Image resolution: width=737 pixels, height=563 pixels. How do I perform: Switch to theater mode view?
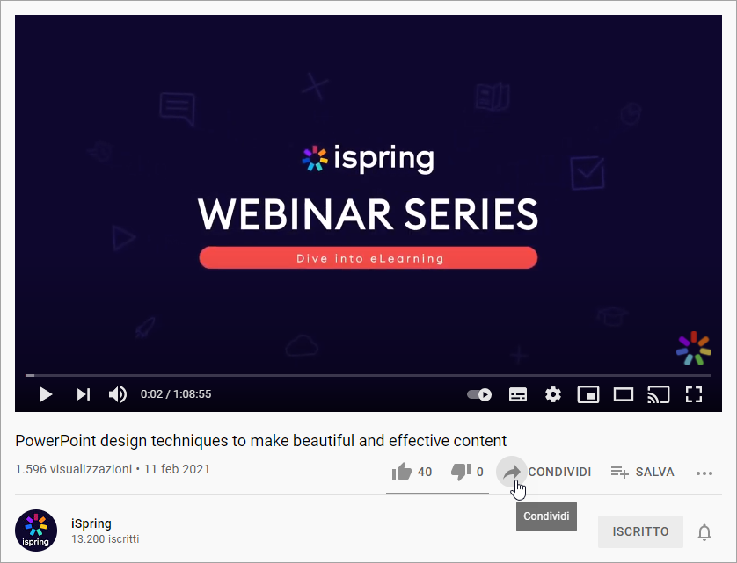point(624,394)
